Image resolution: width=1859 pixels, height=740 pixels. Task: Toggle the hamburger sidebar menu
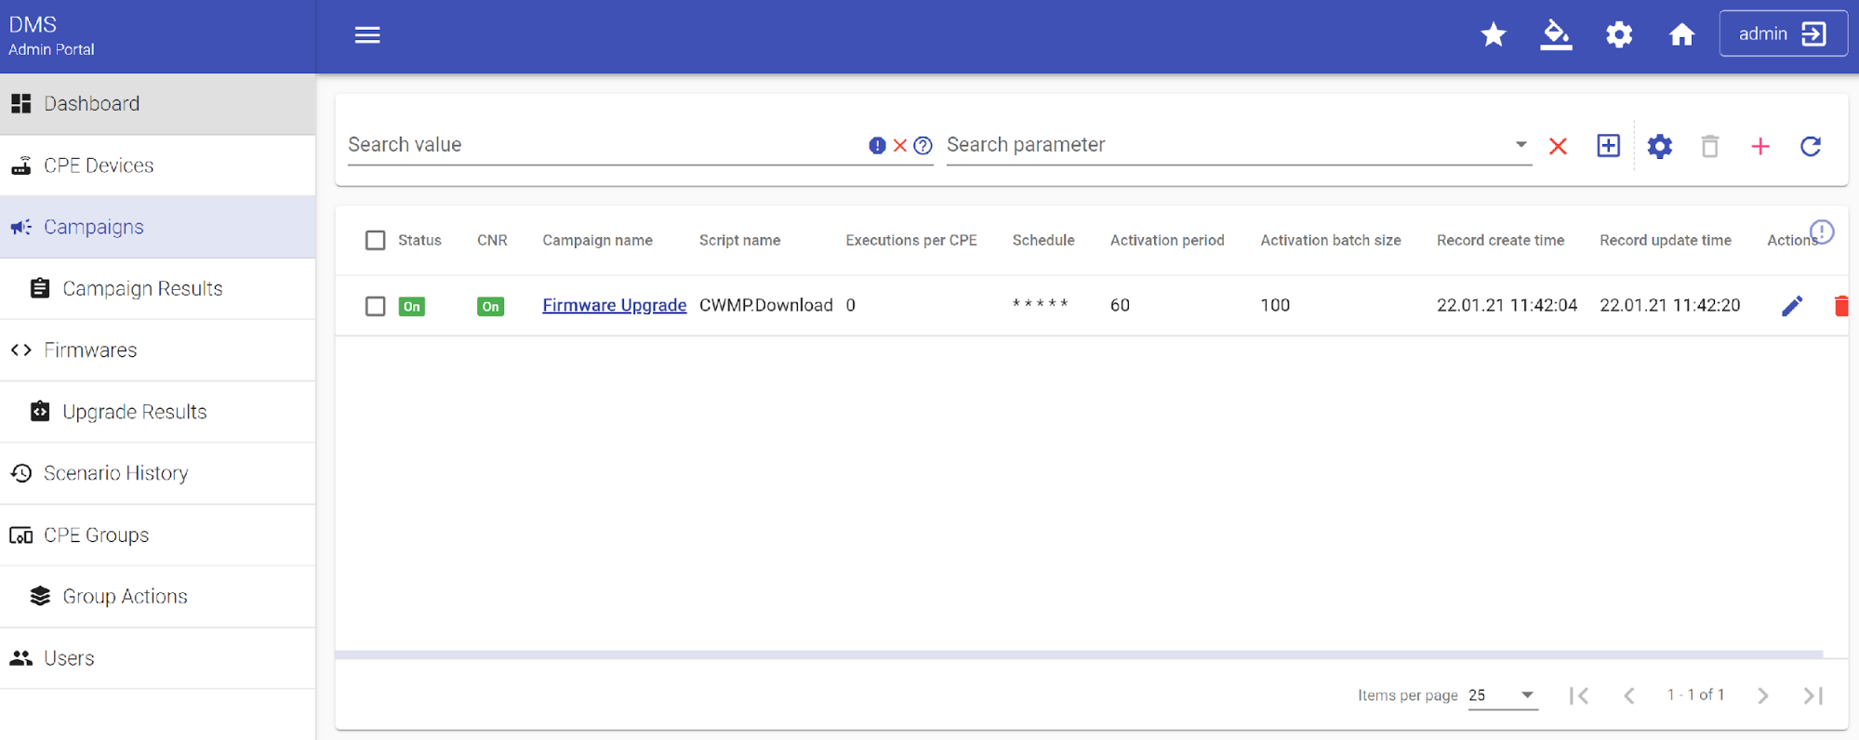(367, 35)
